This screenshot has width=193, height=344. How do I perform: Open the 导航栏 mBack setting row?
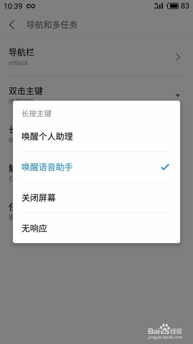[96, 57]
